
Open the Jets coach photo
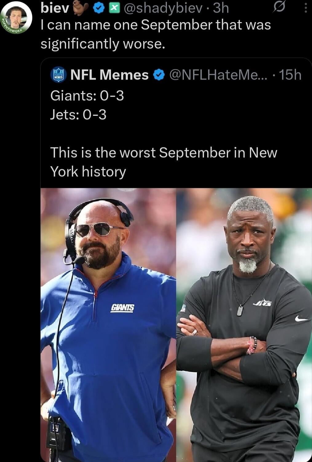point(244,325)
